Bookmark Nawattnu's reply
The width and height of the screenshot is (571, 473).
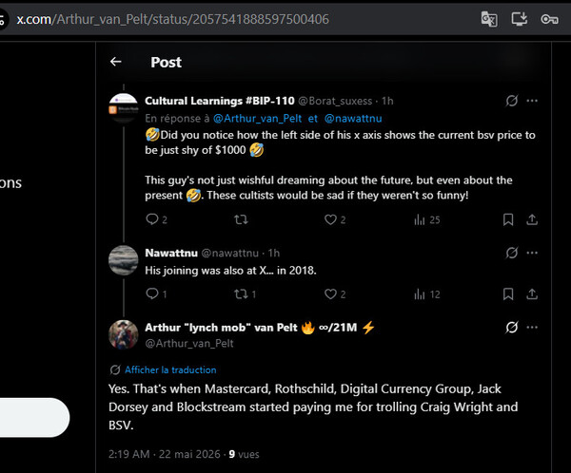tap(508, 294)
